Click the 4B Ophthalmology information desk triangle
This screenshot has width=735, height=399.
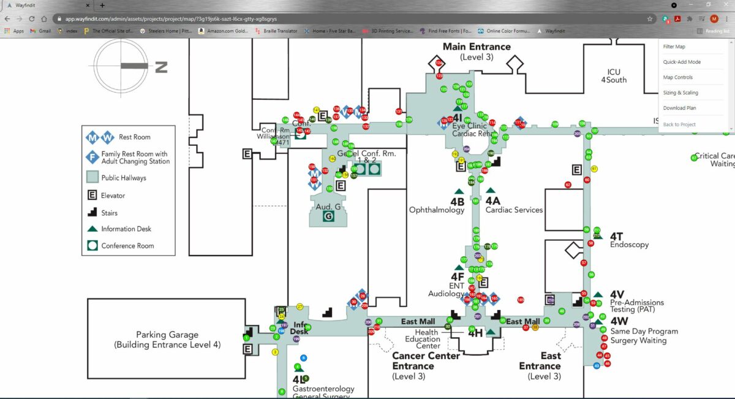pos(458,192)
